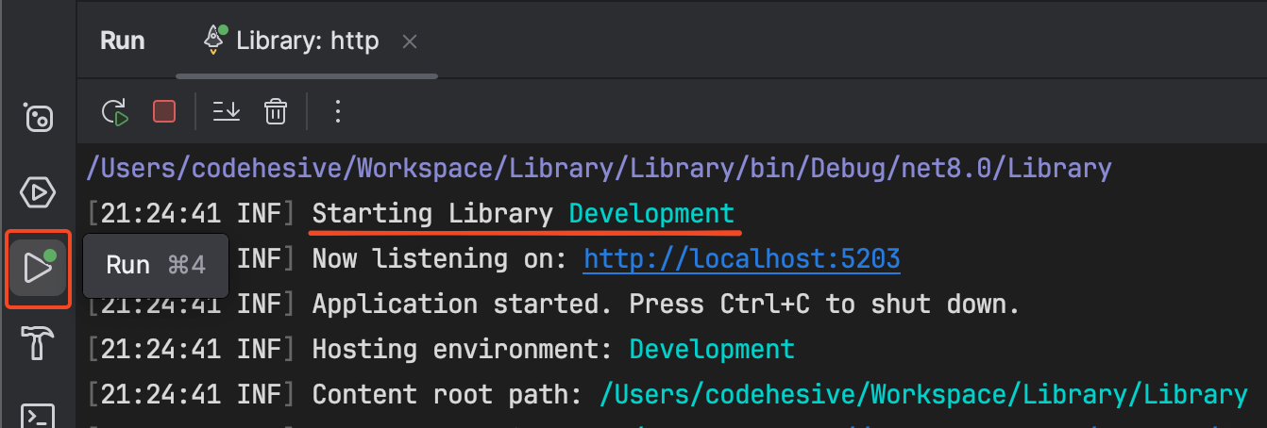Close the Library: http tab
Screen dimensions: 1267x428
point(409,41)
